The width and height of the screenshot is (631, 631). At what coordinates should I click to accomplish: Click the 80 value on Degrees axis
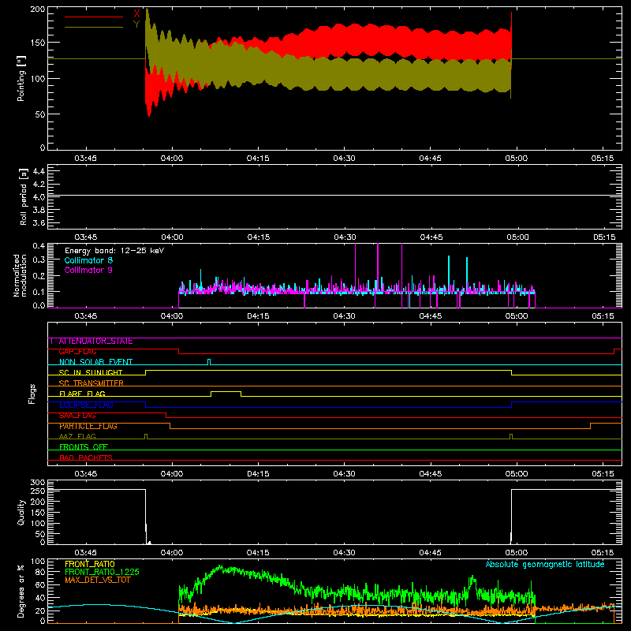(40, 573)
